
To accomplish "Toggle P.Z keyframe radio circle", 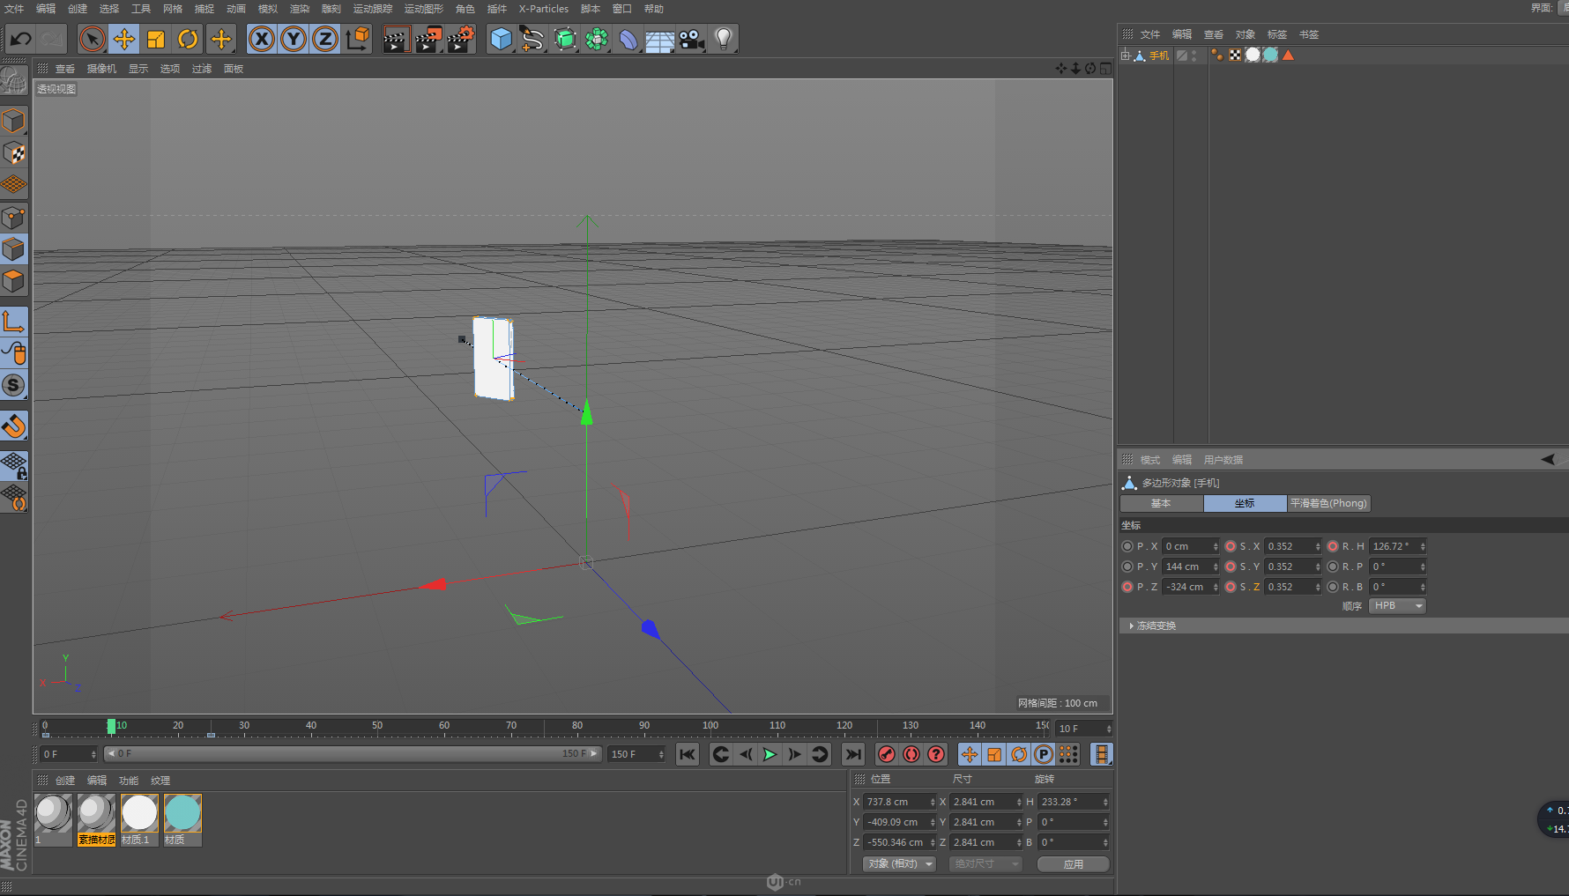I will (1127, 587).
